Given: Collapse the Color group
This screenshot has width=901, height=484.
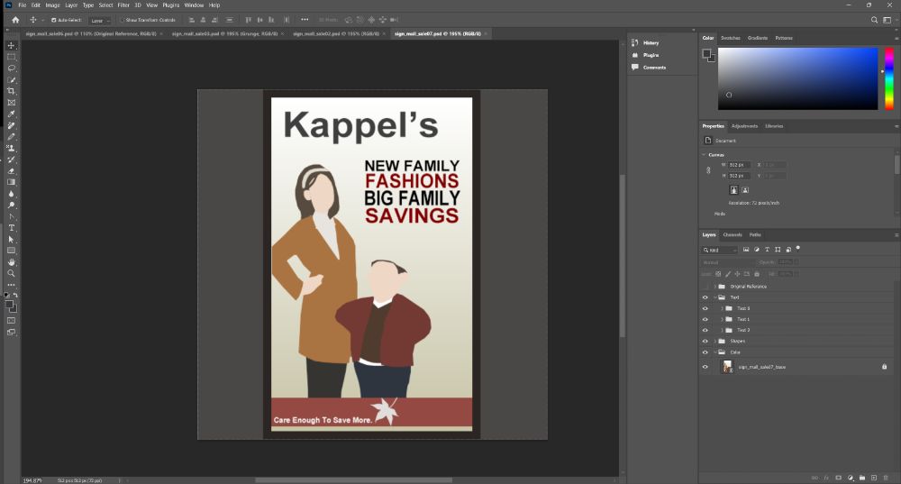Looking at the screenshot, I should point(715,352).
